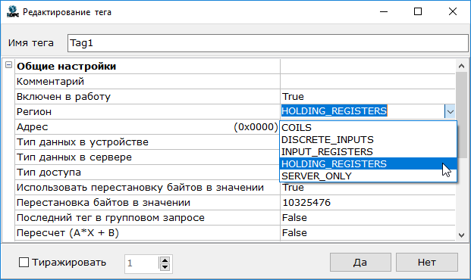Image resolution: width=471 pixels, height=280 pixels.
Task: Select COILS from the region list
Action: point(368,127)
